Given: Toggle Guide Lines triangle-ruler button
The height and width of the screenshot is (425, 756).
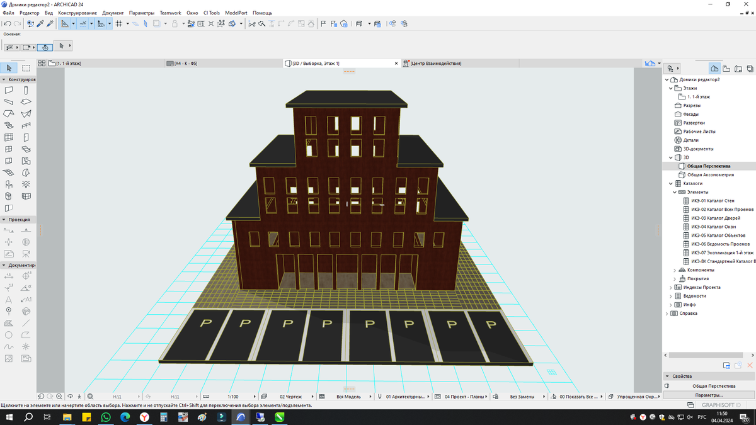Looking at the screenshot, I should pyautogui.click(x=65, y=24).
